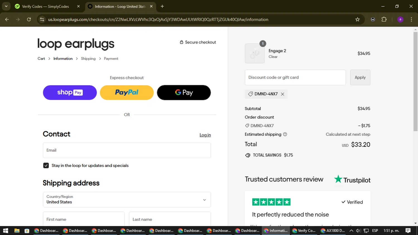Click the Secure checkout lock icon
The height and width of the screenshot is (235, 418).
(181, 42)
